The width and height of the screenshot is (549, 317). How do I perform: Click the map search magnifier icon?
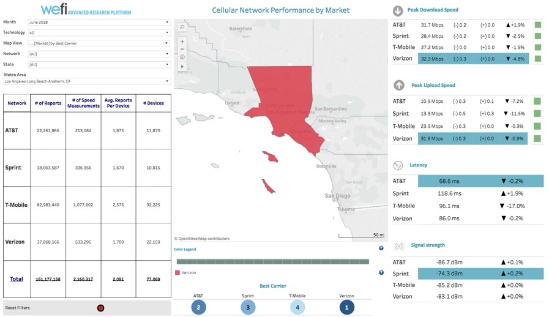tap(182, 27)
